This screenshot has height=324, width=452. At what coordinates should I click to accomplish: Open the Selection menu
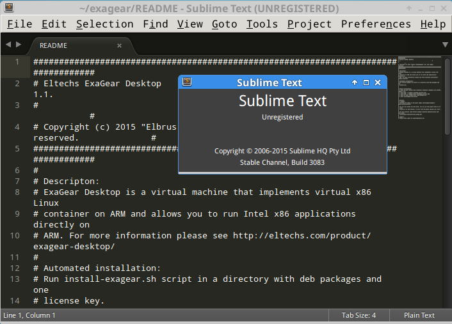coord(105,24)
